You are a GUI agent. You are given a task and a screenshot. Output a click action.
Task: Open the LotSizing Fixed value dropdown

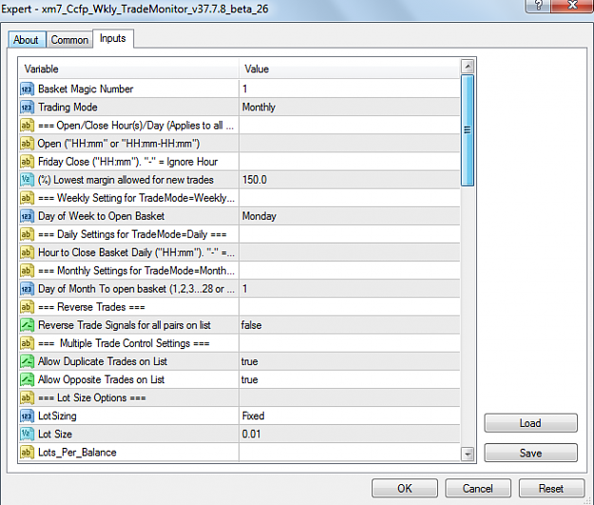click(350, 417)
